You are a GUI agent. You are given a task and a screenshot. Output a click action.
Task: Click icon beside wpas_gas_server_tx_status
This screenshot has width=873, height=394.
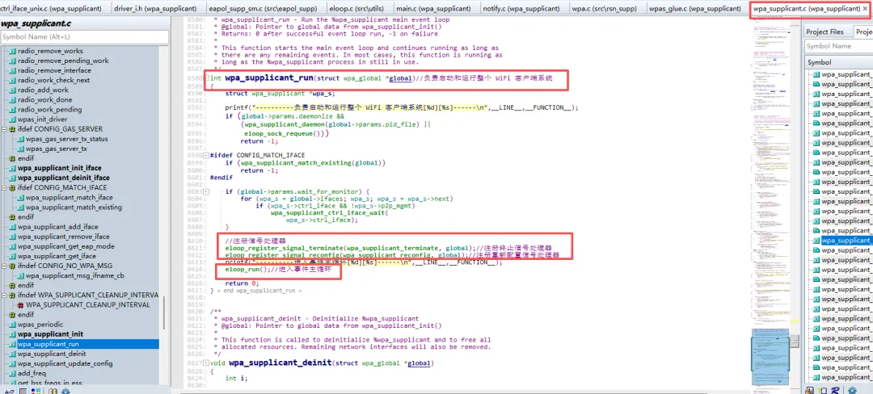click(x=20, y=139)
